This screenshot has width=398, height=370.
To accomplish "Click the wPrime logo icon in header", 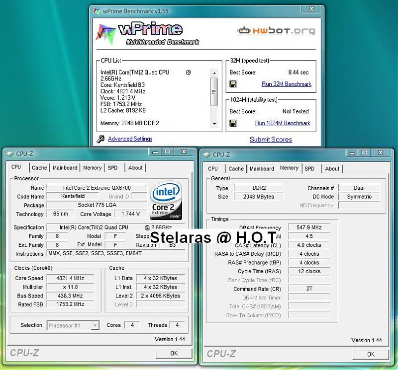I will click(x=105, y=34).
